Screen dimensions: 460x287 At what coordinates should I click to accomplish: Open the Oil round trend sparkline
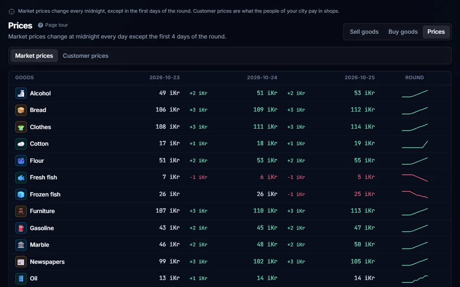pyautogui.click(x=414, y=279)
